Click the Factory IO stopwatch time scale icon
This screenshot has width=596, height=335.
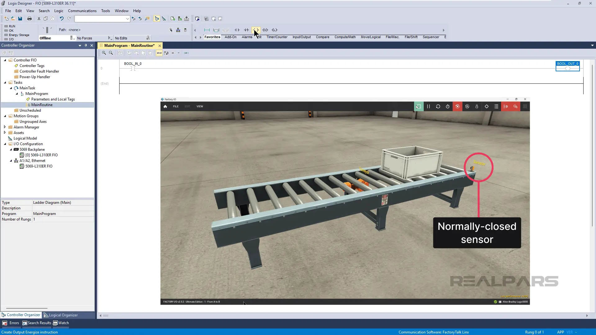pos(448,106)
